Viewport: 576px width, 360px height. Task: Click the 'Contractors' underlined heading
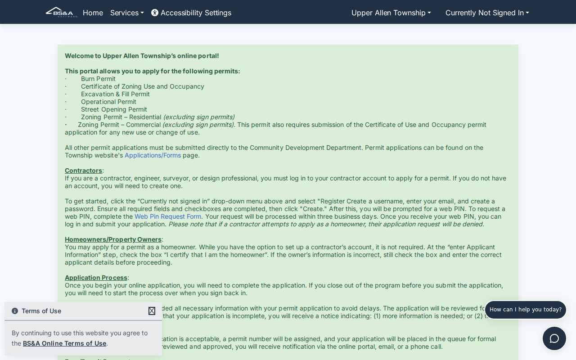point(83,171)
